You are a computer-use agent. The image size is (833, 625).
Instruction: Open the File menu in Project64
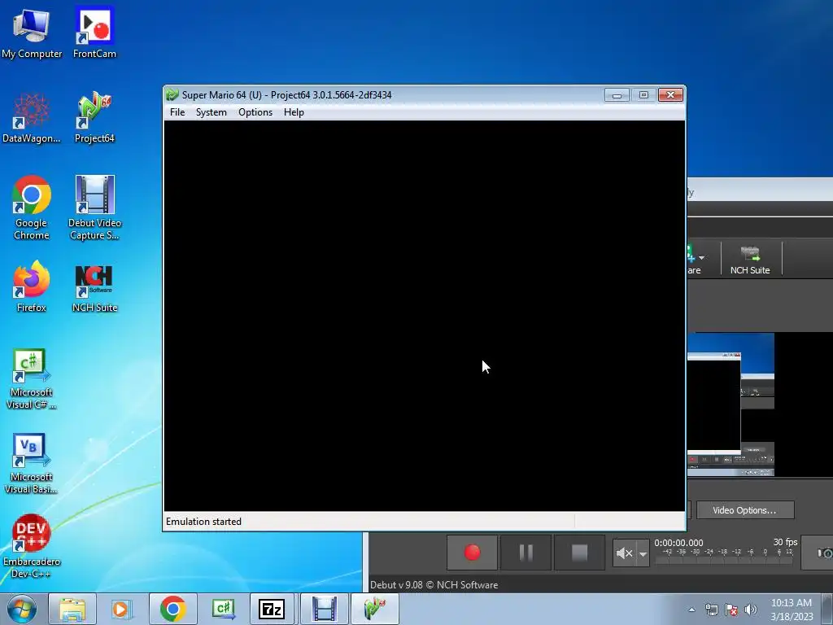point(177,112)
